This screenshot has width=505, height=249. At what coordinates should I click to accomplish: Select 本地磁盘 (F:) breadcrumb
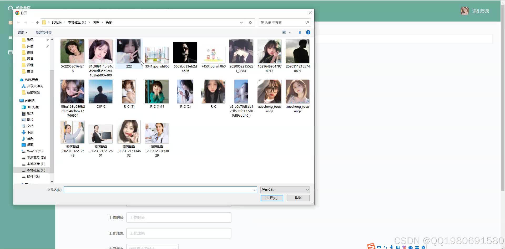click(x=77, y=22)
